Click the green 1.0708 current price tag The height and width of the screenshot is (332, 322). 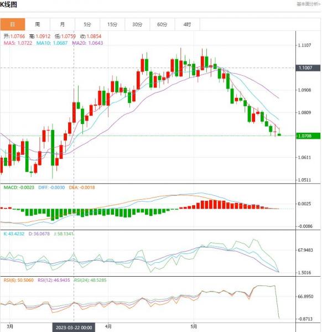point(308,136)
